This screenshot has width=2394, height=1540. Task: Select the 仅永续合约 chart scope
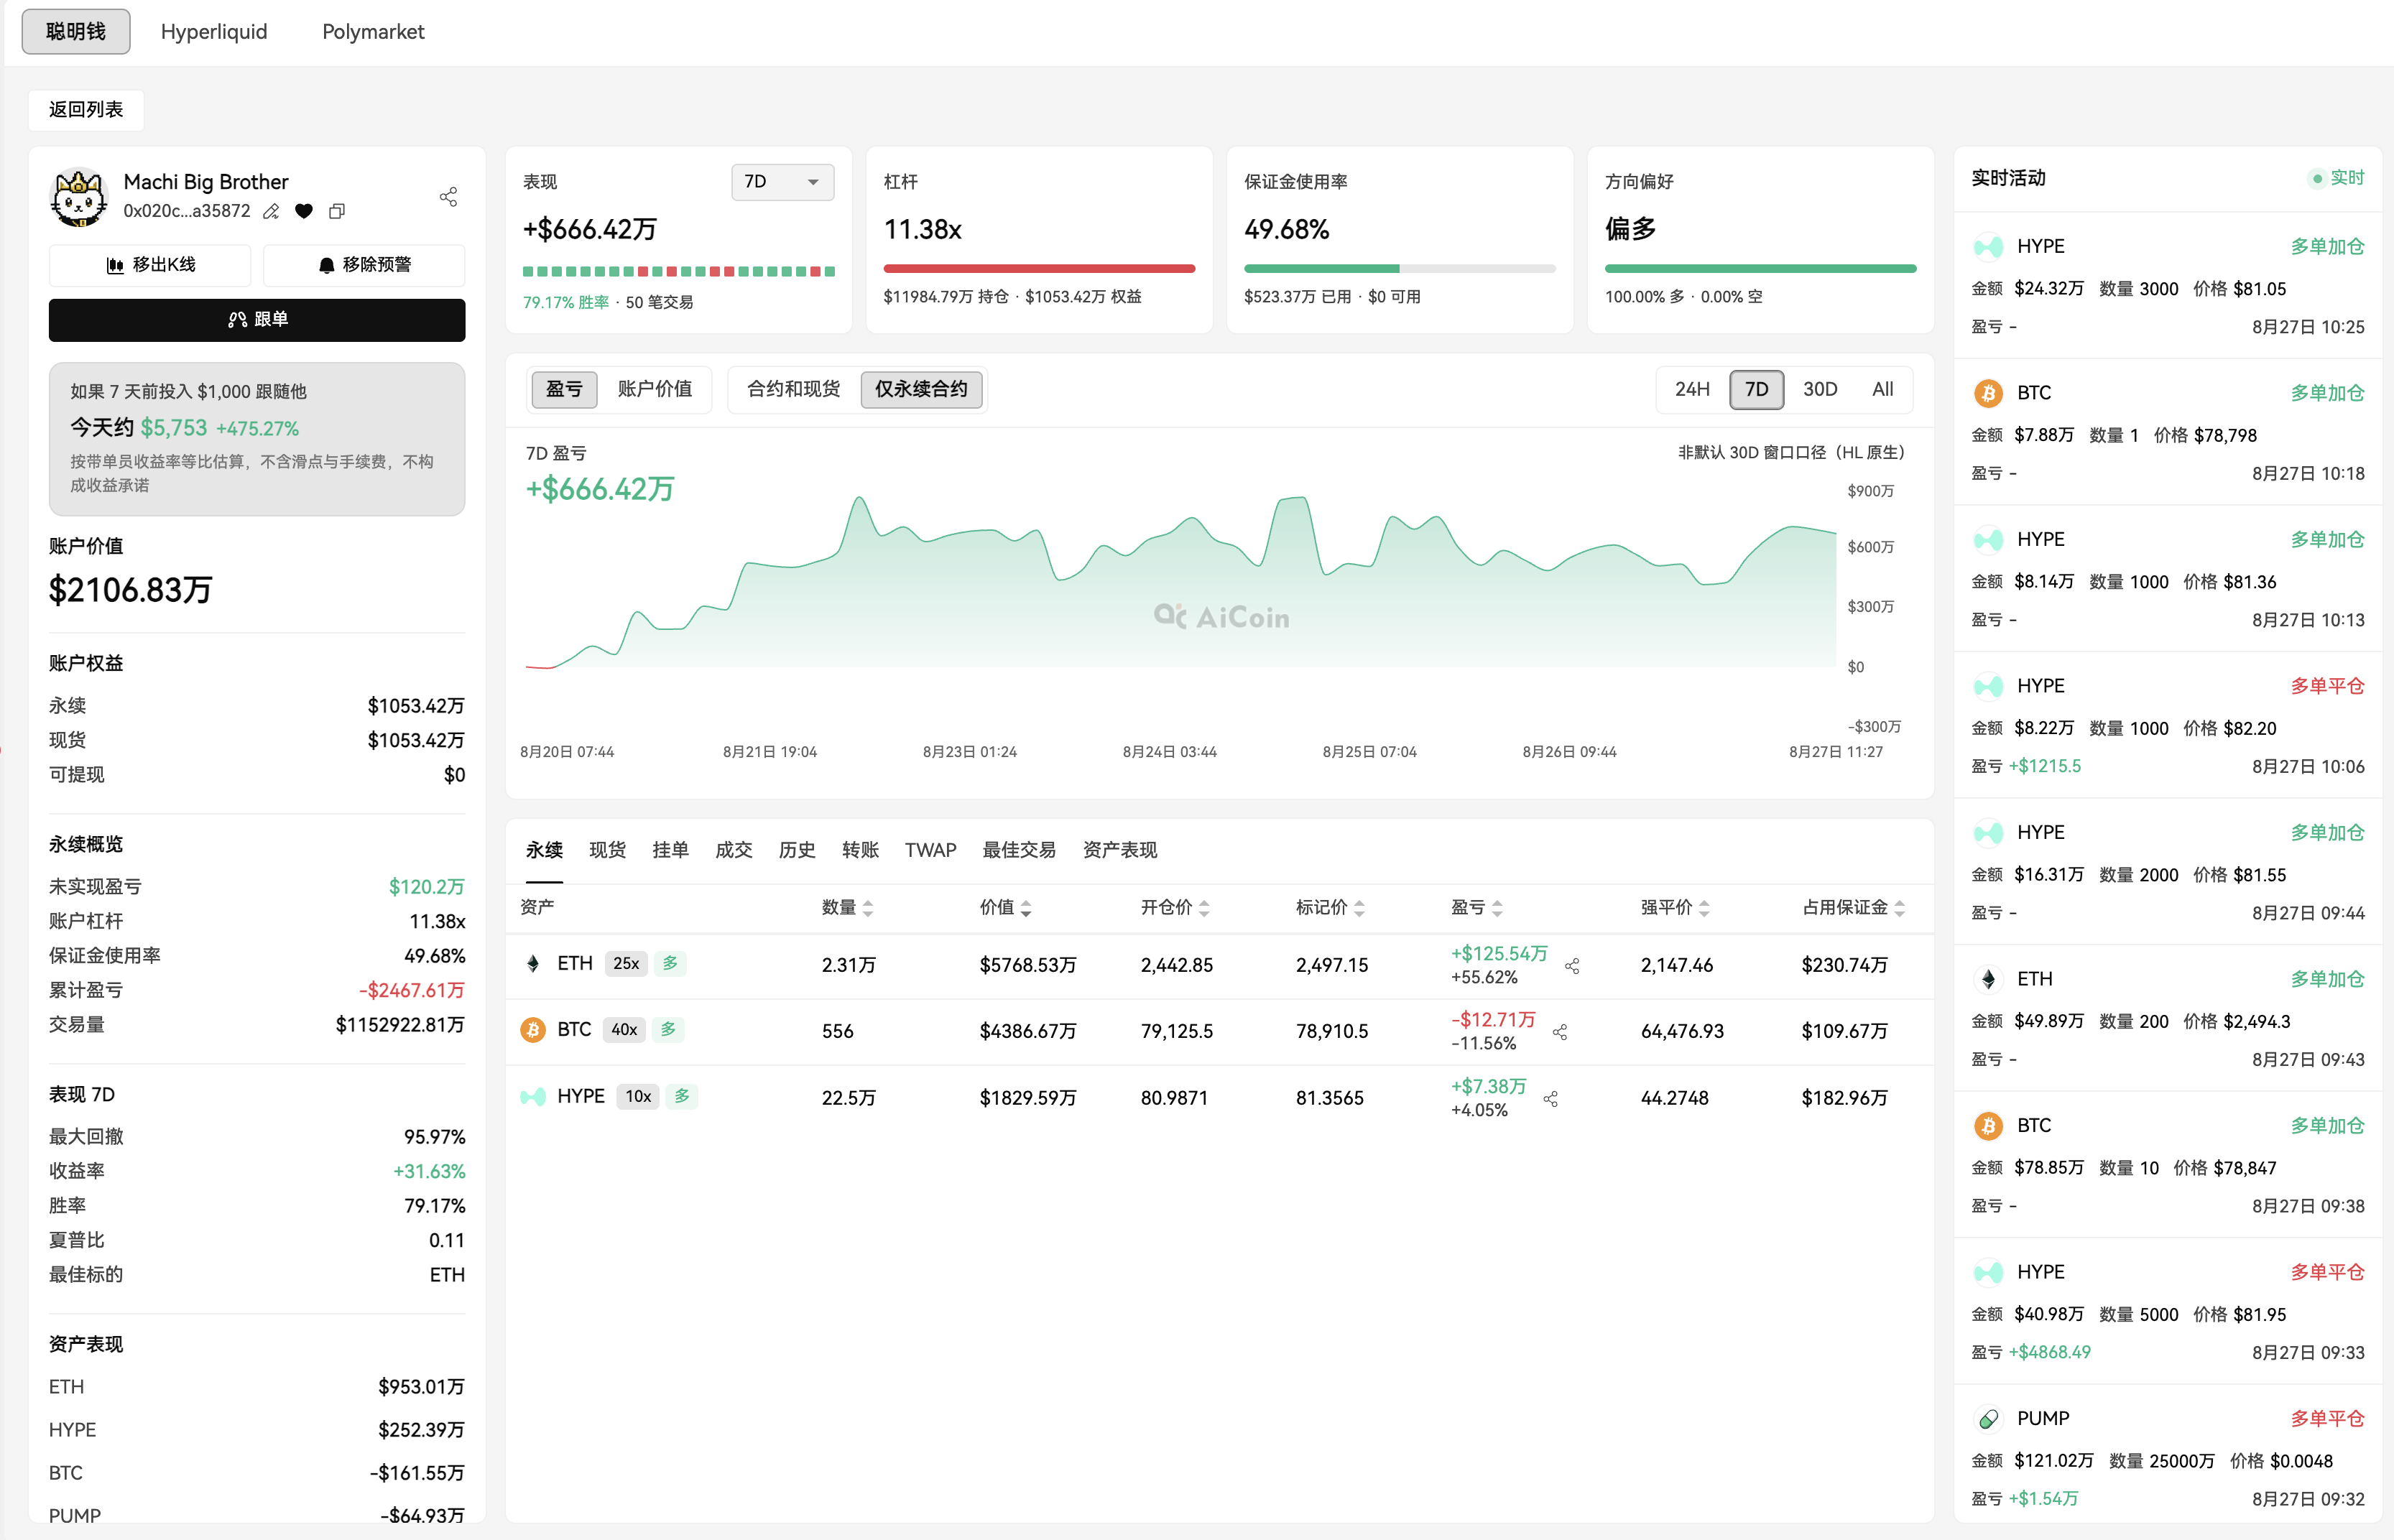click(x=922, y=390)
